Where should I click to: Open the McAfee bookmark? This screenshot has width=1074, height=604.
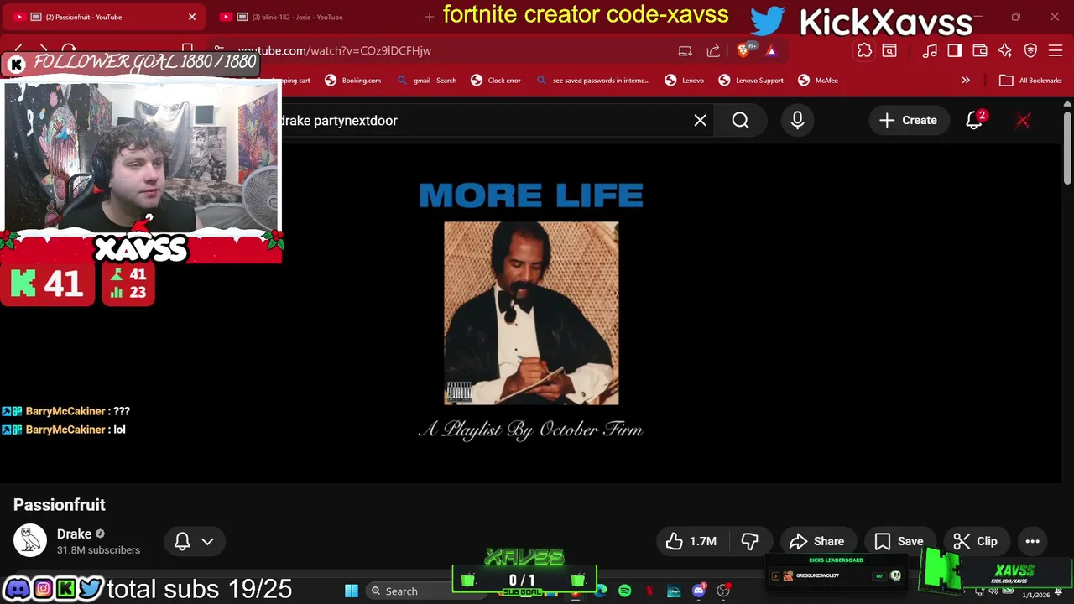click(x=816, y=81)
